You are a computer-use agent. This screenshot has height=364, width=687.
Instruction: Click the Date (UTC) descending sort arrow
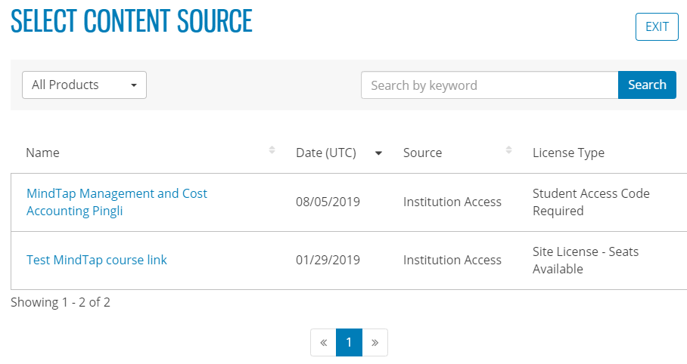378,153
